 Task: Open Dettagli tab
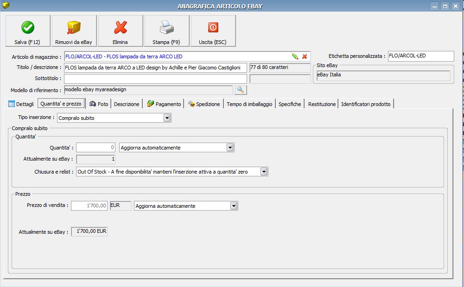tap(21, 104)
